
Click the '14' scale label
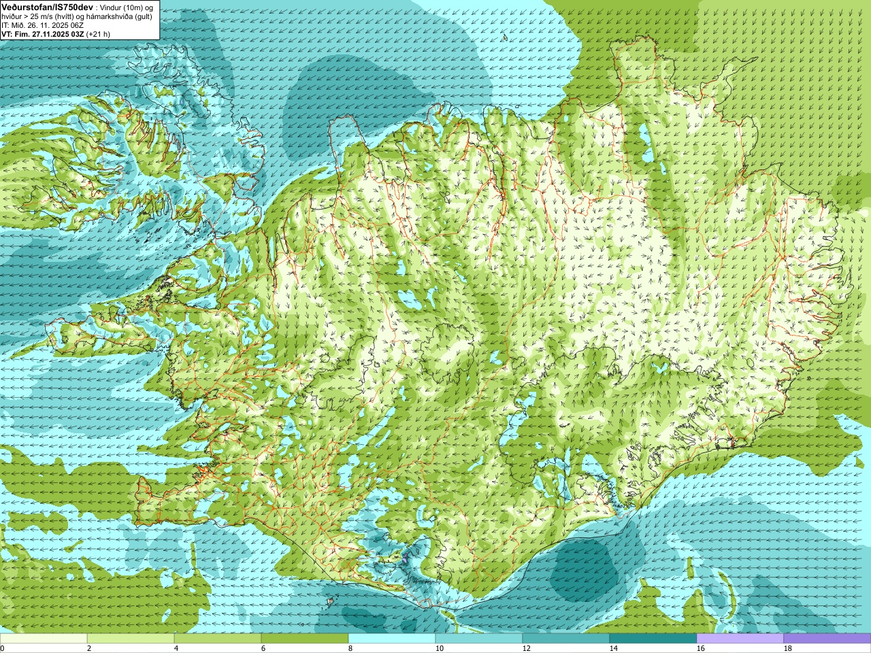[x=613, y=648]
